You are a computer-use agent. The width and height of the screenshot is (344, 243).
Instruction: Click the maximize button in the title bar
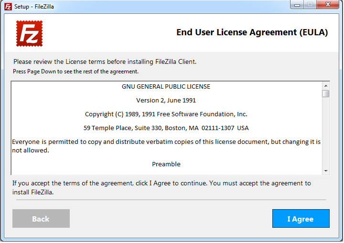[x=310, y=5]
